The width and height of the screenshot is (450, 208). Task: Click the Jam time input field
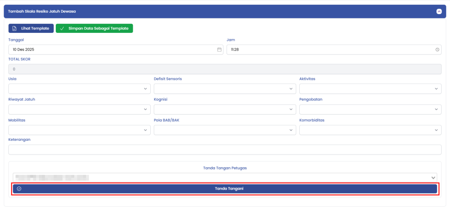coord(330,50)
